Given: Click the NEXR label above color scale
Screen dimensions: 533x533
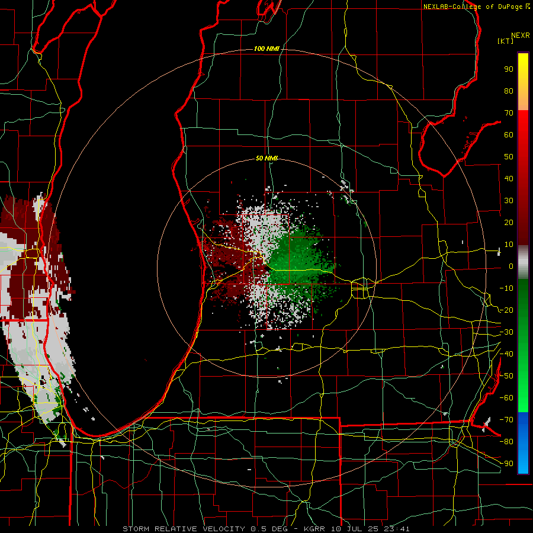Looking at the screenshot, I should click(x=520, y=36).
